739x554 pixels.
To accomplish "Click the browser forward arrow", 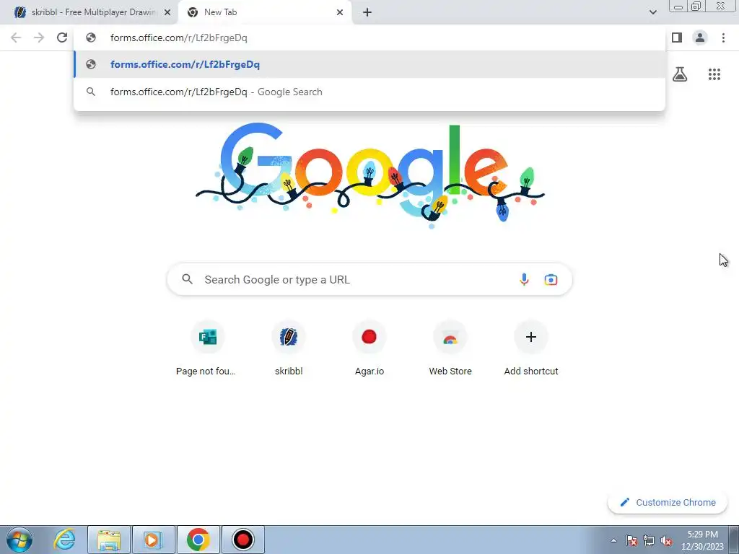I will [39, 38].
